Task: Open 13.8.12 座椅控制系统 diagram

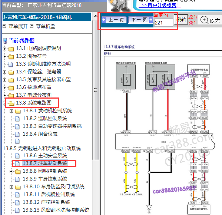Action: [46, 202]
